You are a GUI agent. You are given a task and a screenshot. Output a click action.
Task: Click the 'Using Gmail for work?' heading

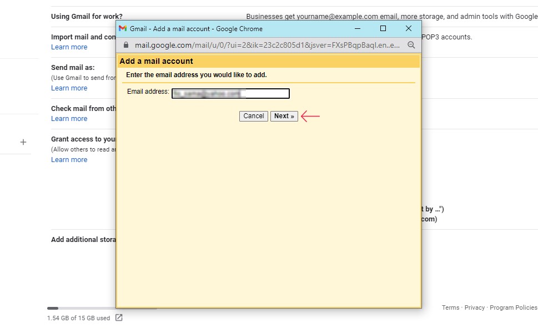pyautogui.click(x=87, y=17)
